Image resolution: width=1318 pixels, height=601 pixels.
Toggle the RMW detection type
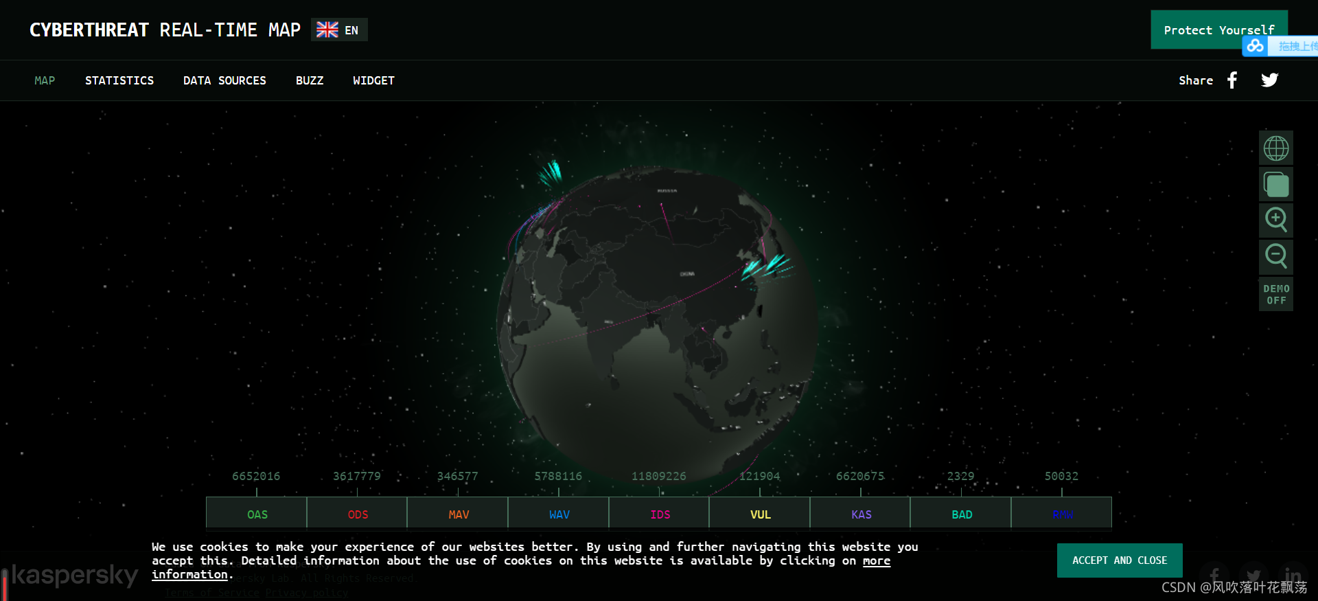tap(1062, 514)
